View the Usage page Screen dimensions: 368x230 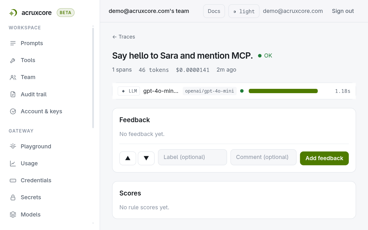29,163
